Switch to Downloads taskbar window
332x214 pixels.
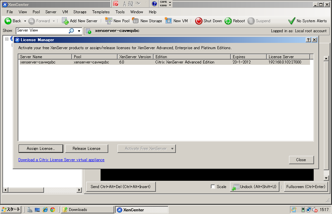point(88,210)
